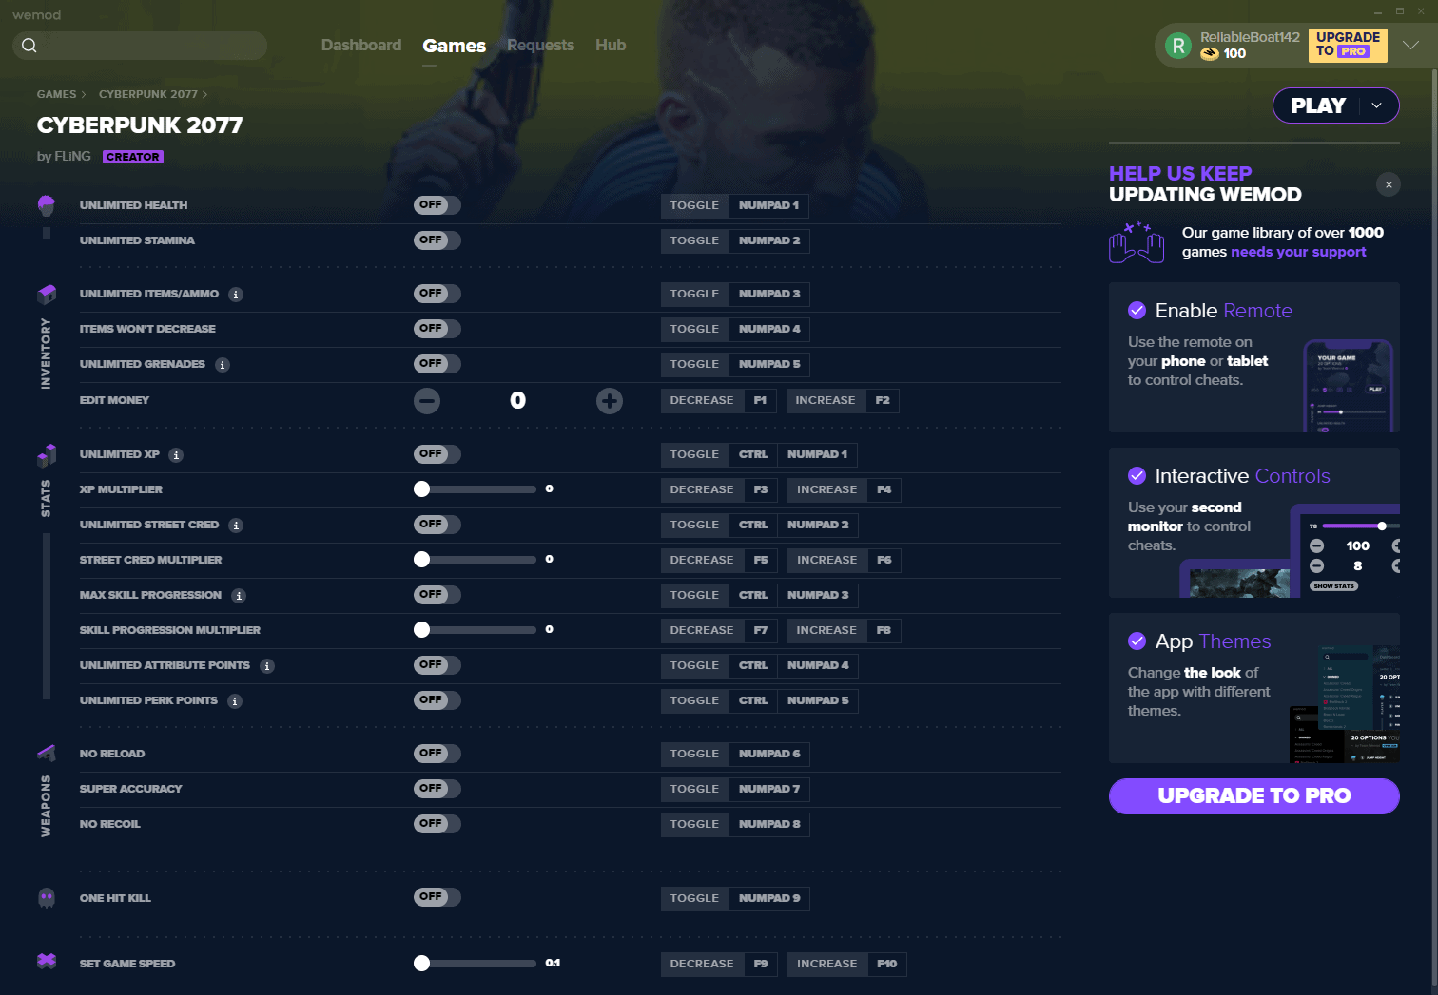Click the Numpad 1 hotkey for Unlimited Health

768,205
